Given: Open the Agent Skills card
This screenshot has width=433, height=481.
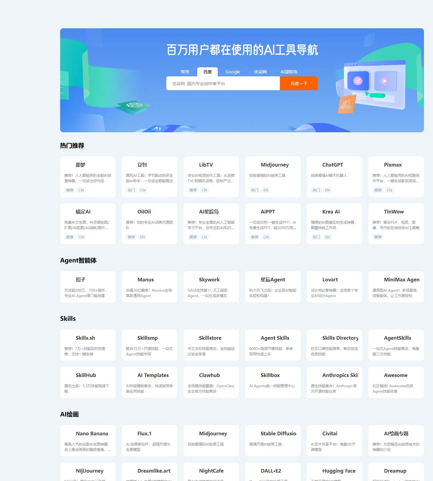Looking at the screenshot, I should 273,345.
